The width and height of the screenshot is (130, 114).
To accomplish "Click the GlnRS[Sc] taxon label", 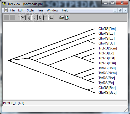I will (107, 43).
